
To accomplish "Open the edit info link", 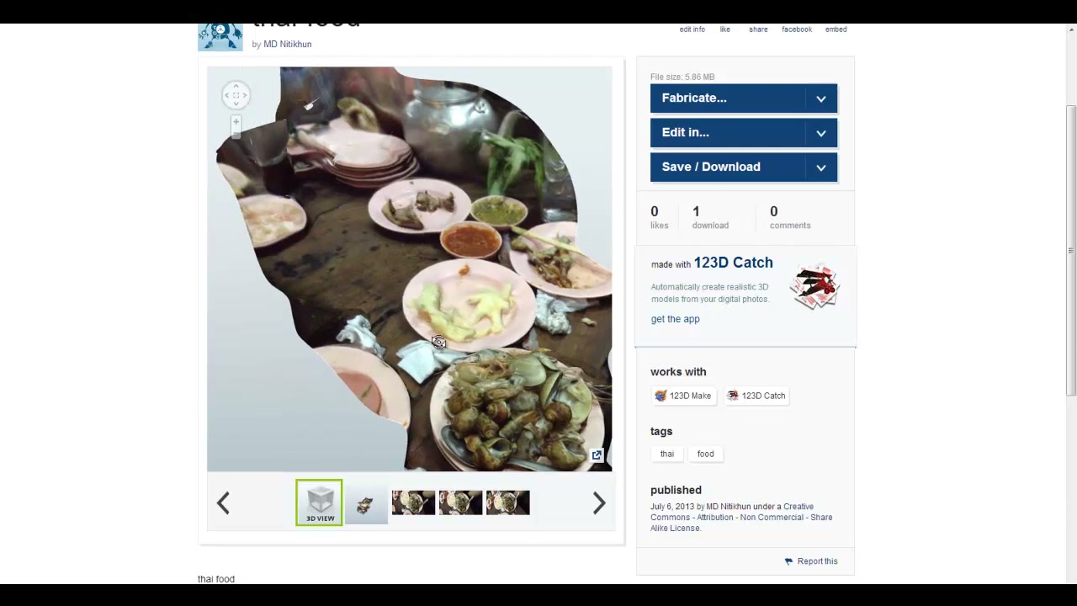I will [x=692, y=29].
